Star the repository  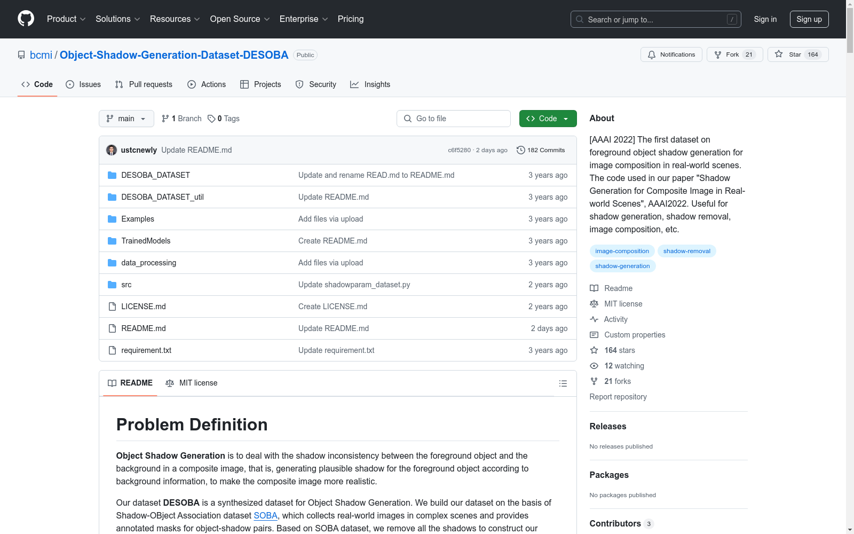[798, 54]
